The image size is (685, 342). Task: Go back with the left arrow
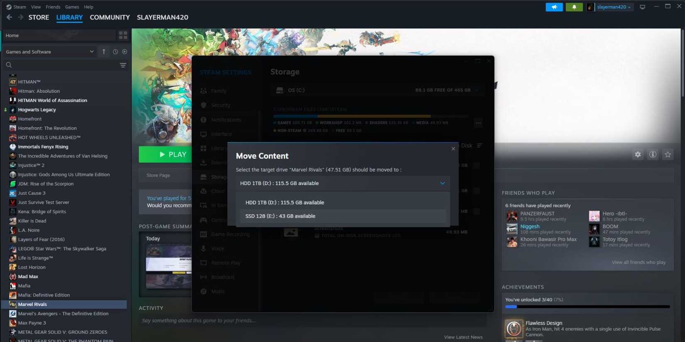coord(9,17)
